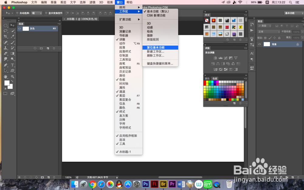Choose New Workspace from submenu
This screenshot has width=304, height=190.
pyautogui.click(x=160, y=52)
